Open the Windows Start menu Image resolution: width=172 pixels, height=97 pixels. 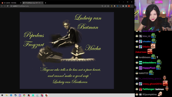pyautogui.click(x=2, y=95)
